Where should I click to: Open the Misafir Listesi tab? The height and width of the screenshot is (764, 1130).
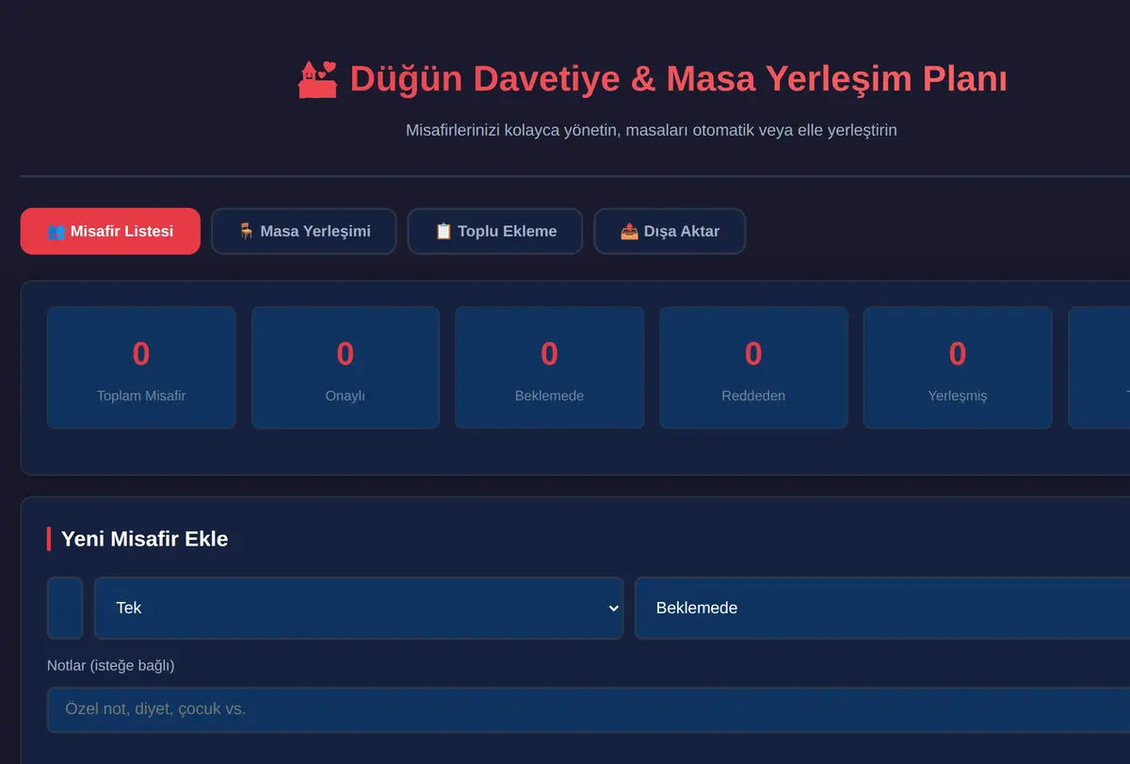click(x=110, y=231)
